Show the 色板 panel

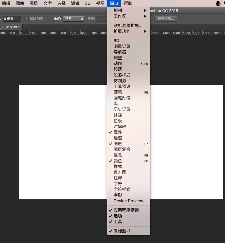(129, 121)
